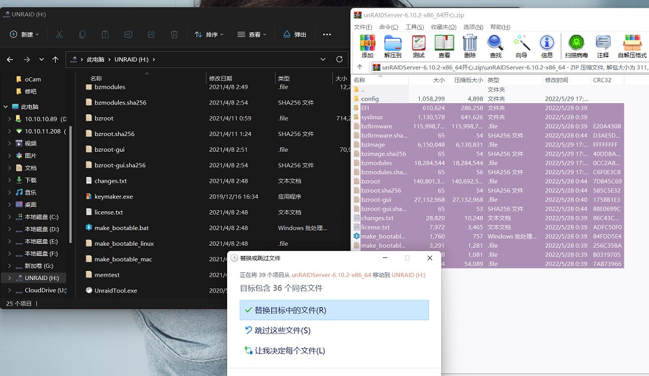
Task: Select keymaker.exe in the Explorer file list
Action: click(114, 197)
